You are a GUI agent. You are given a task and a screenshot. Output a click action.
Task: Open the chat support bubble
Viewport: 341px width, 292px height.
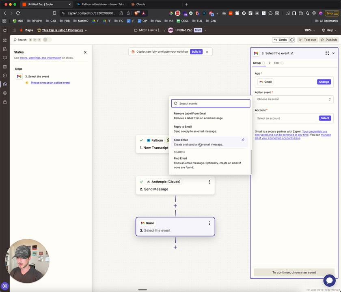pos(329,280)
